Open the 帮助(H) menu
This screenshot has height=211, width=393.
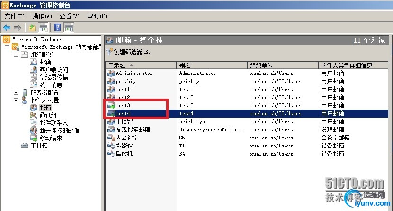click(x=97, y=16)
